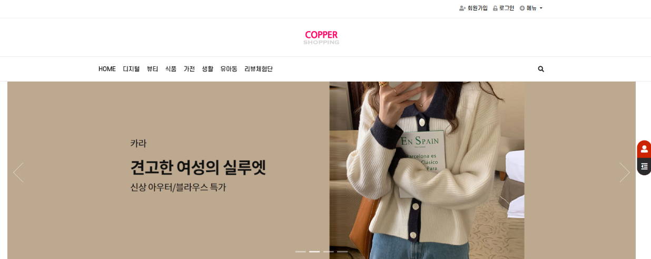The height and width of the screenshot is (259, 651).
Task: Open the 디지털 category
Action: [x=131, y=69]
